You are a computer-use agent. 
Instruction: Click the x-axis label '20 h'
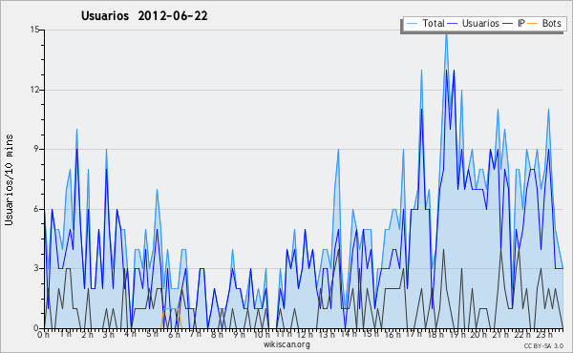click(478, 334)
